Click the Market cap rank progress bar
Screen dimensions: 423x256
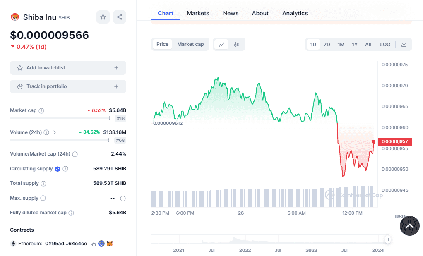coord(60,118)
